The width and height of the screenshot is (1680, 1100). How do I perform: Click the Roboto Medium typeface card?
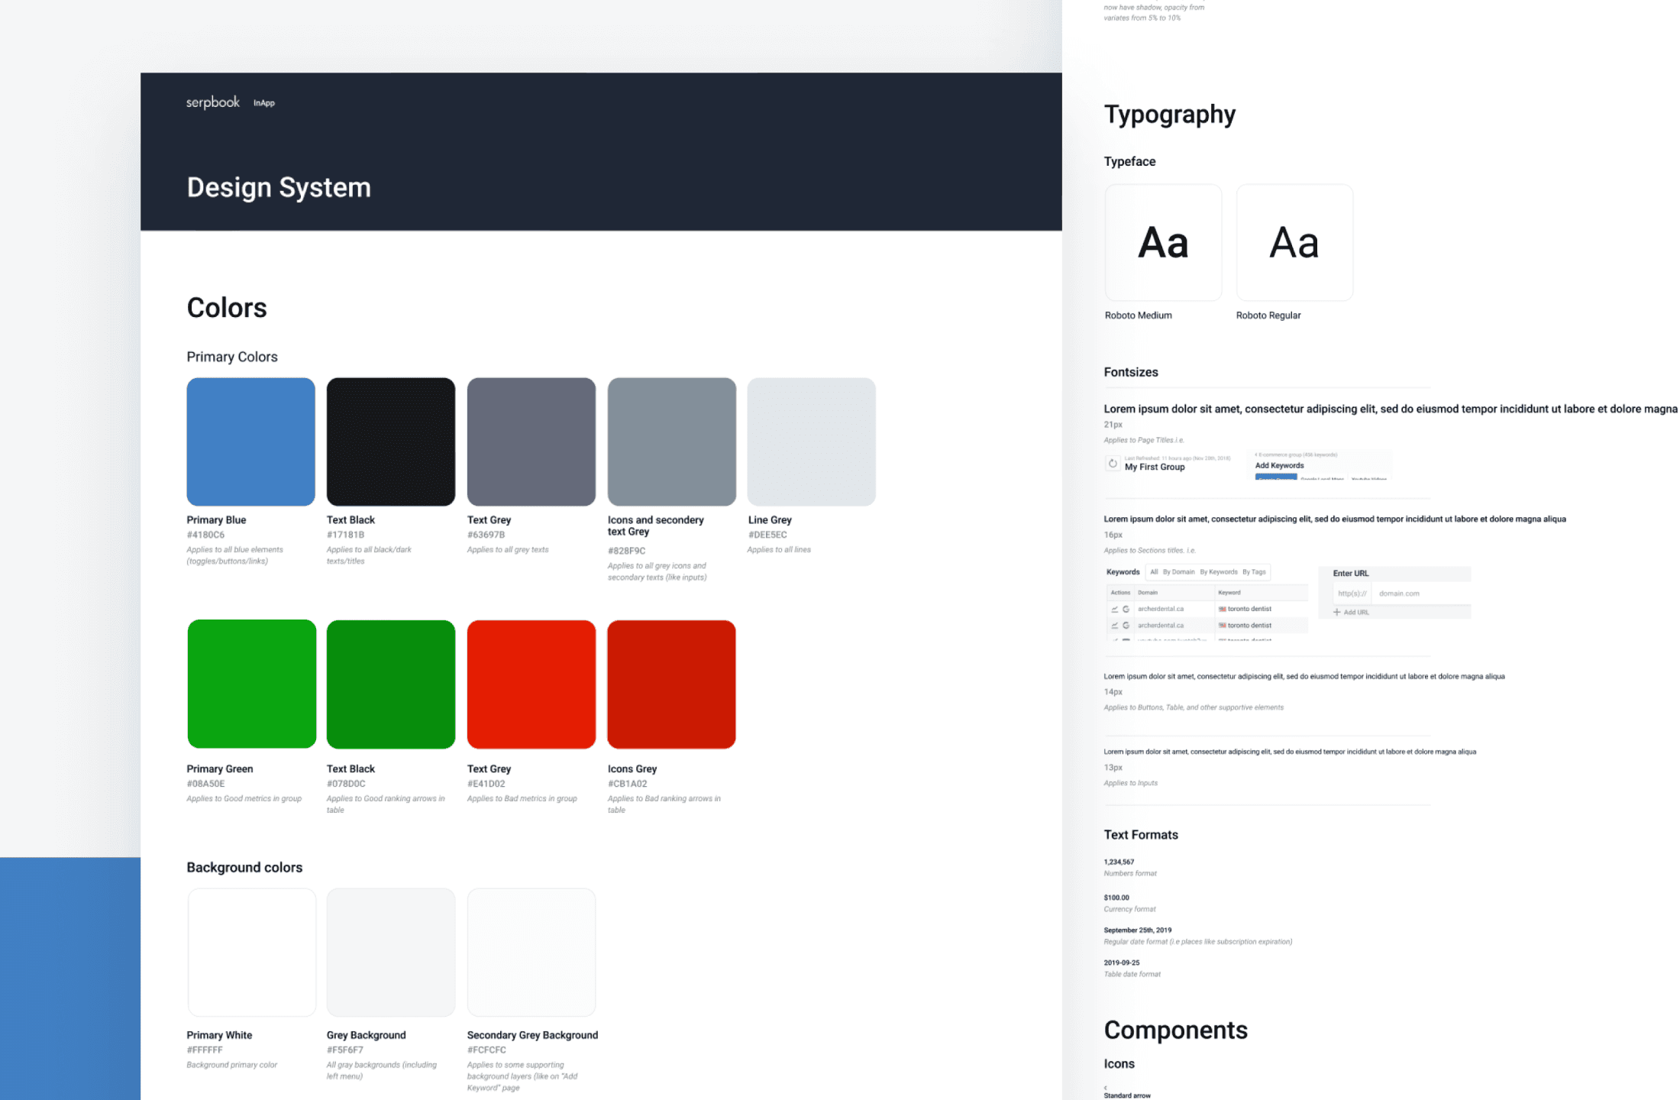(x=1162, y=243)
